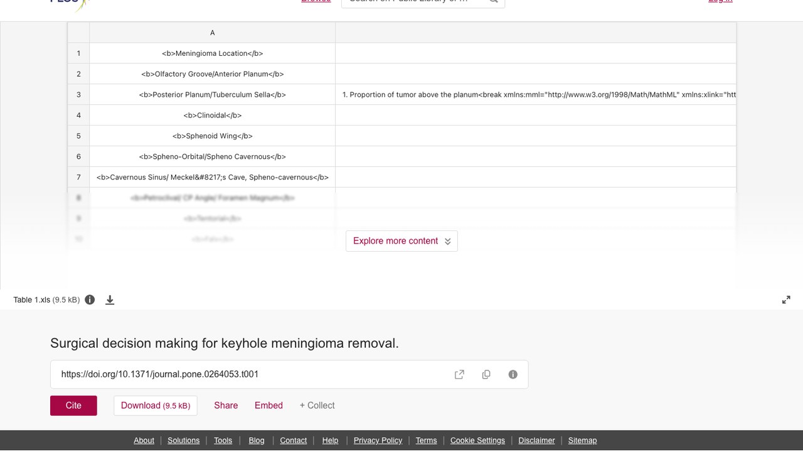Click the Spheno-Orbital/Spheno Cavernous cell
The image size is (803, 452).
click(212, 156)
